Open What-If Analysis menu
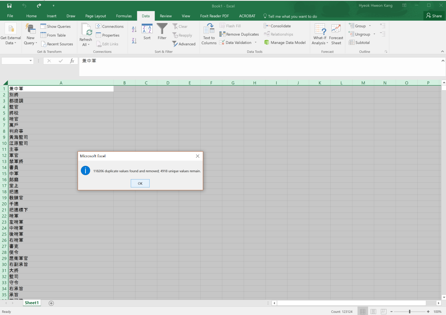The image size is (446, 315). (x=320, y=34)
